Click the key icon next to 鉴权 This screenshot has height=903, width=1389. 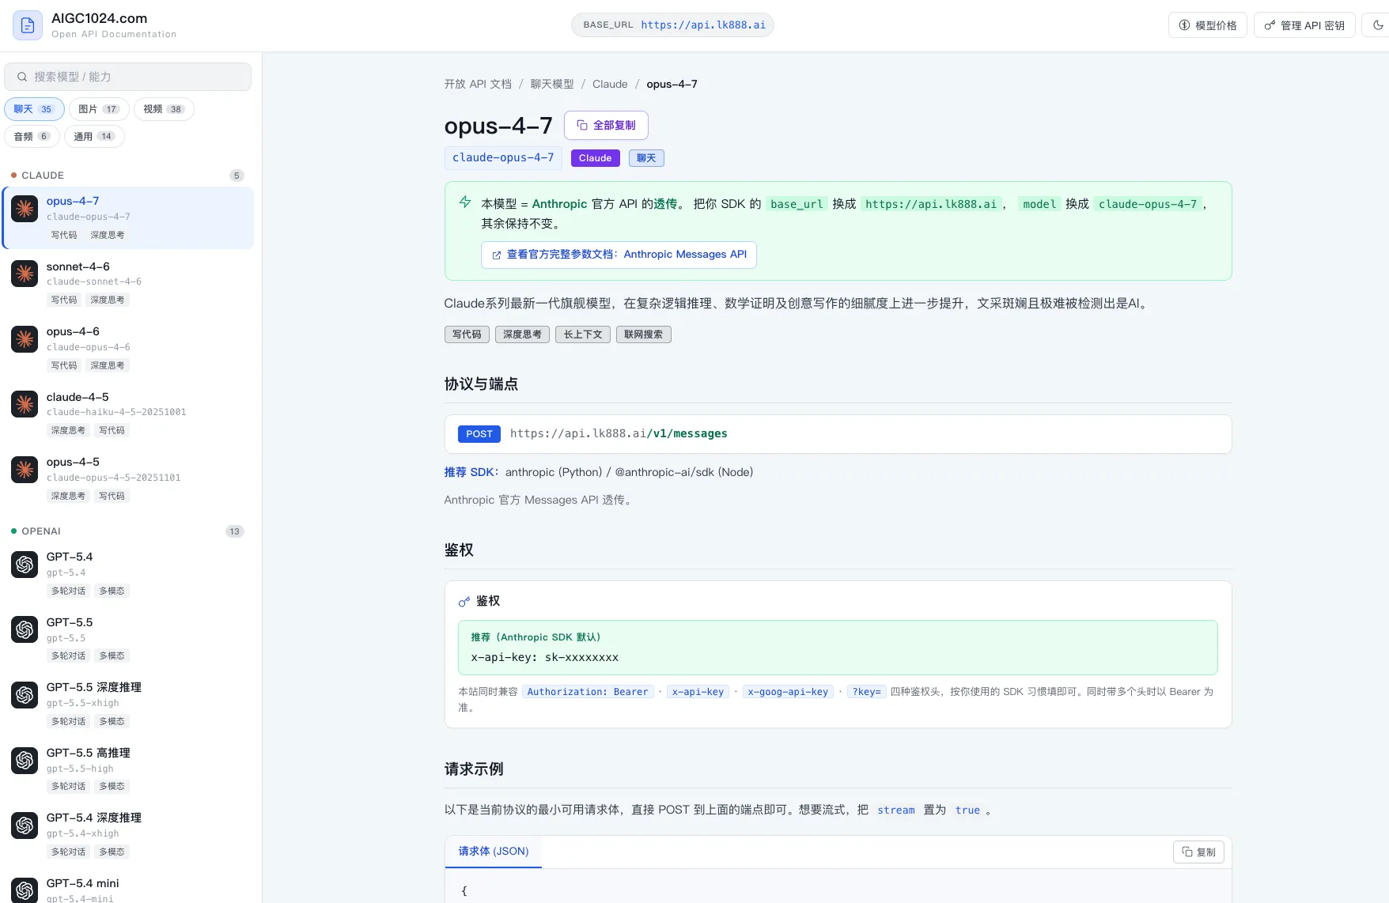(464, 602)
